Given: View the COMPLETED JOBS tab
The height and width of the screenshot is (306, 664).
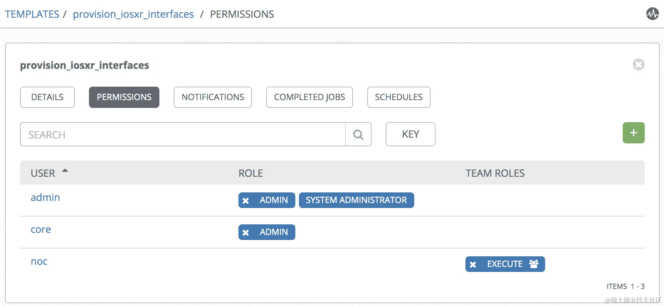Looking at the screenshot, I should coord(309,97).
